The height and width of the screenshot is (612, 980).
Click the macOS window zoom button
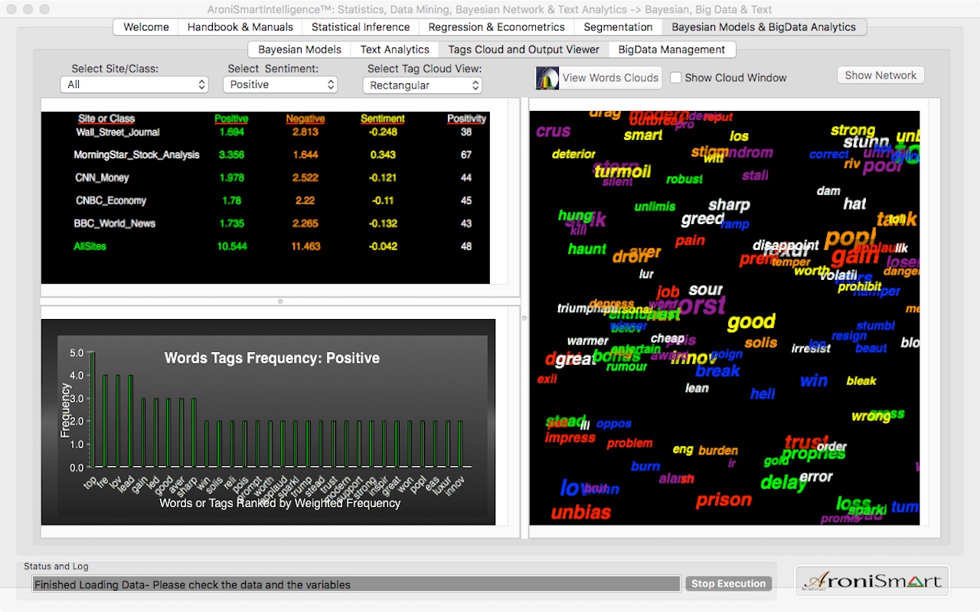pyautogui.click(x=44, y=9)
